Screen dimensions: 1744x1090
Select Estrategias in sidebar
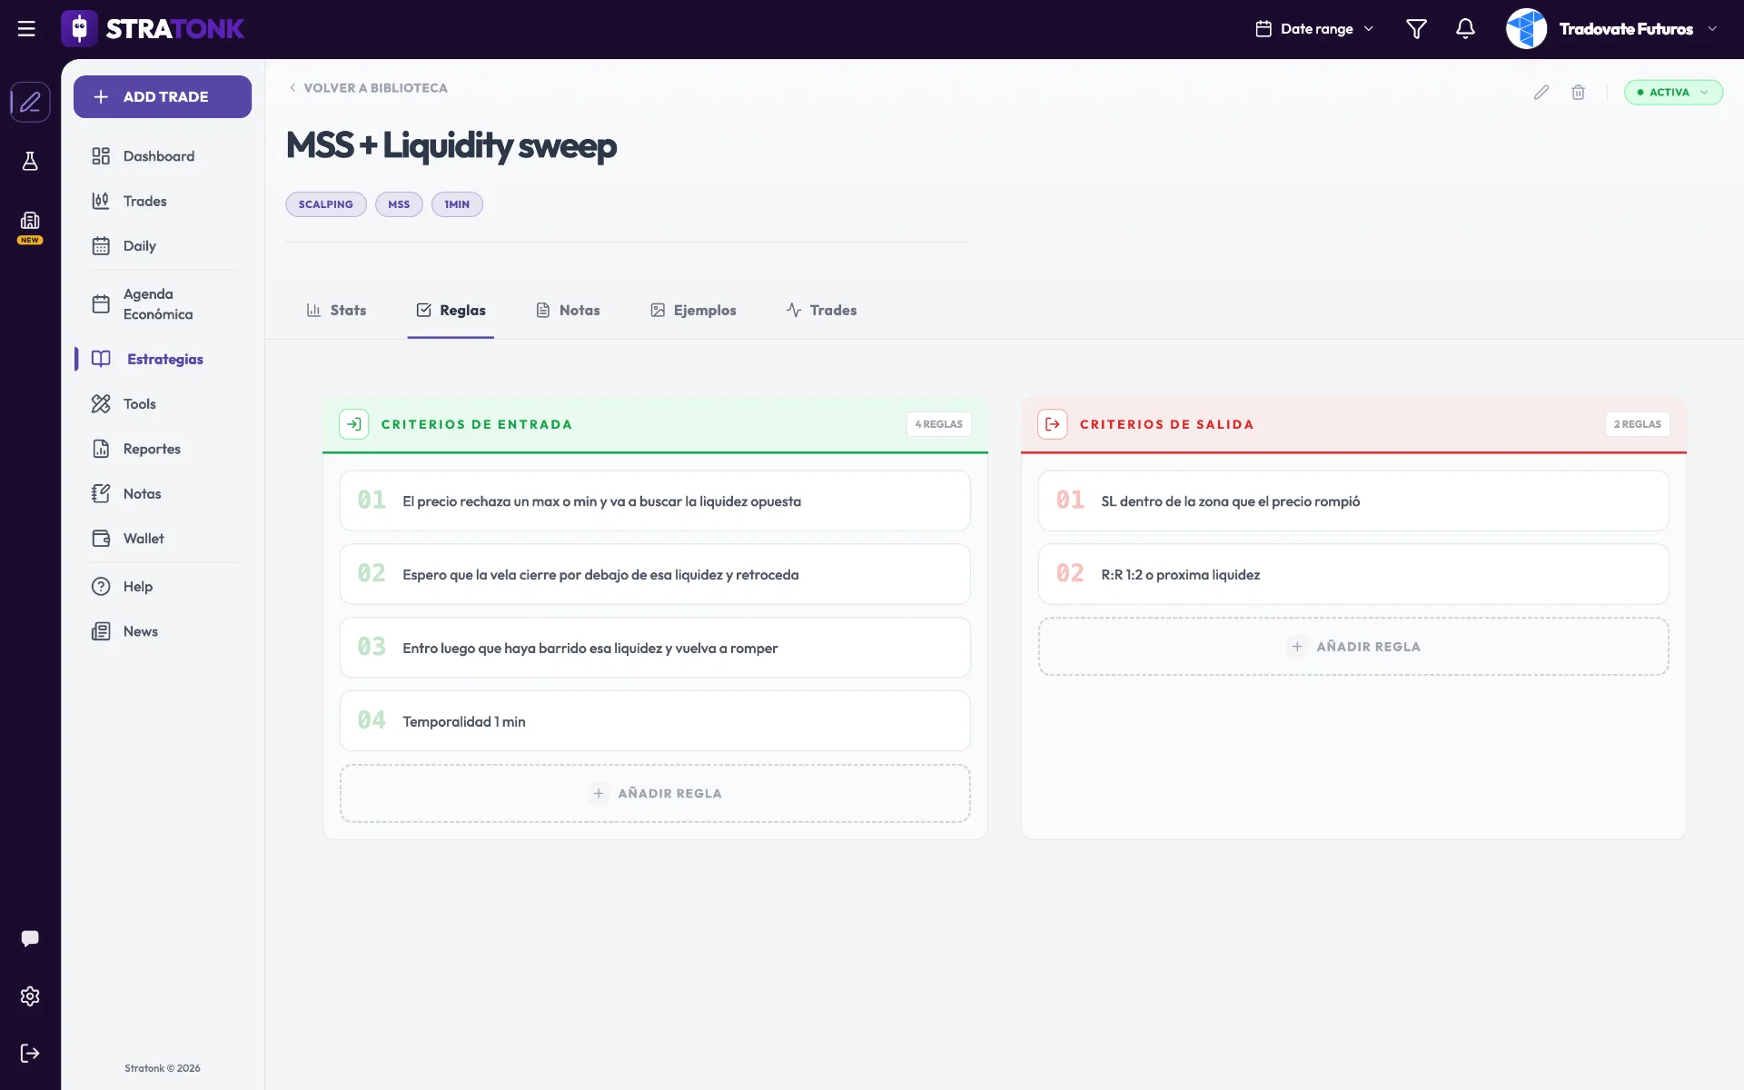coord(148,359)
